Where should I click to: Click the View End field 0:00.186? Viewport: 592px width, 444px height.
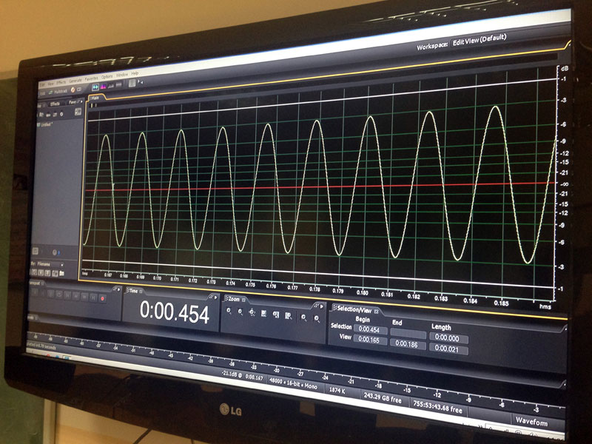407,344
